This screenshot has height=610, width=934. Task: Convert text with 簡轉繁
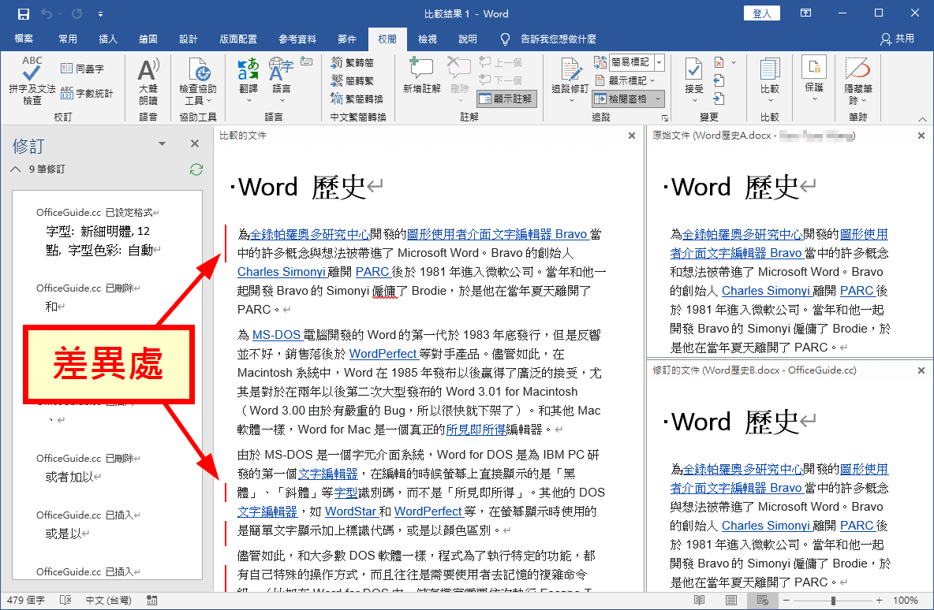pos(353,80)
